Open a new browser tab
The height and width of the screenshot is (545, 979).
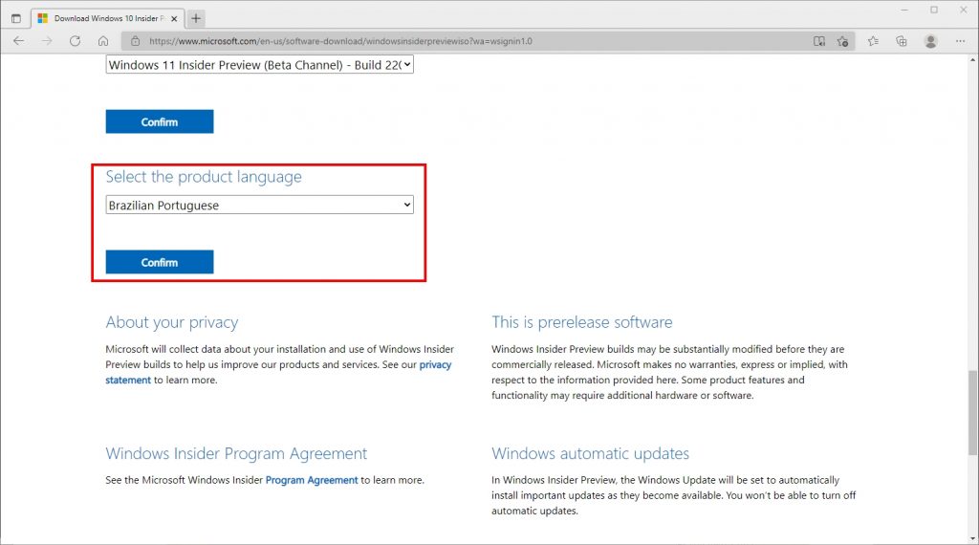pyautogui.click(x=196, y=19)
